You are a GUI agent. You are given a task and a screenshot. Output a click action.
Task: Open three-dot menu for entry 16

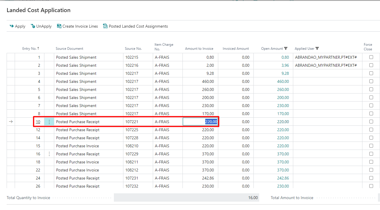point(49,154)
